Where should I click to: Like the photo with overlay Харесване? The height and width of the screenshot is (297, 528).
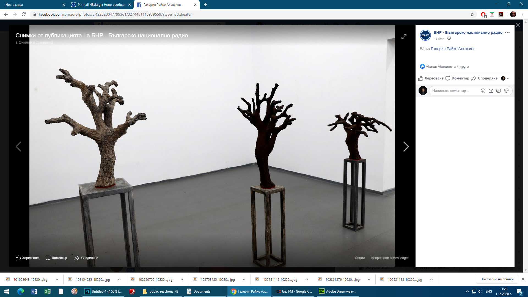pos(27,258)
